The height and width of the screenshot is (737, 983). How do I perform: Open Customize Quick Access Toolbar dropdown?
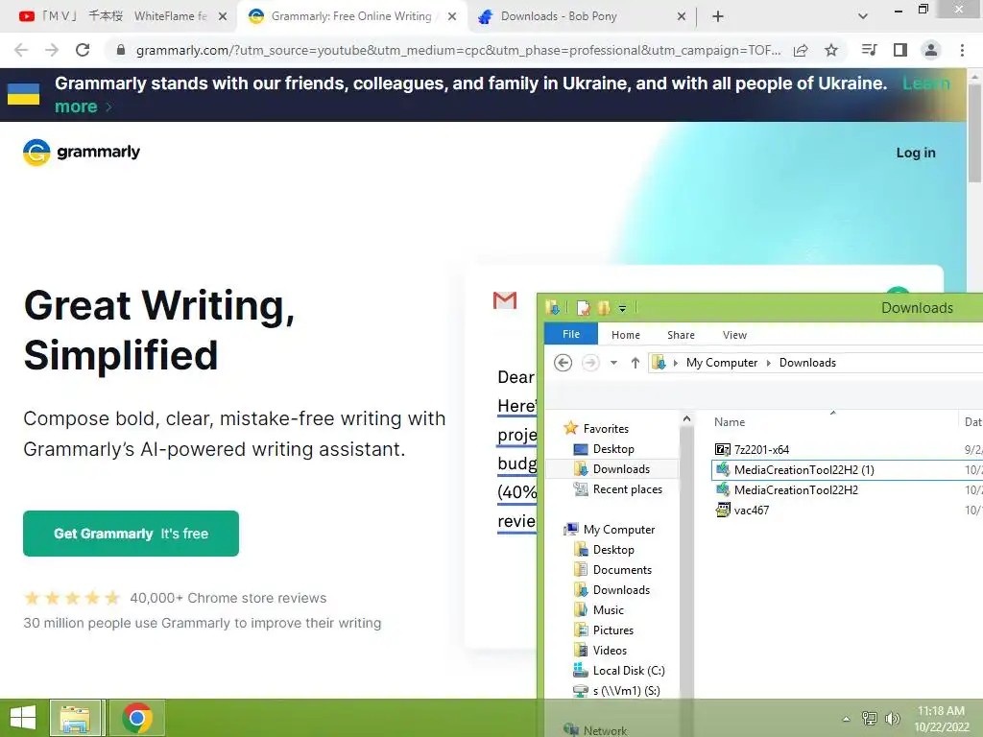point(622,308)
